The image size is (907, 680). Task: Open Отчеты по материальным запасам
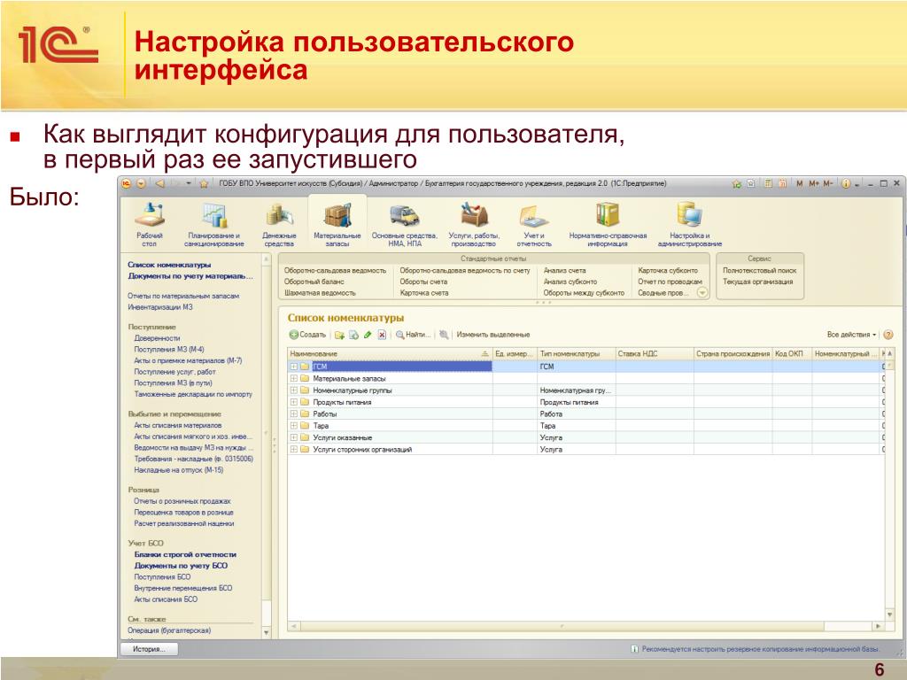pos(183,296)
